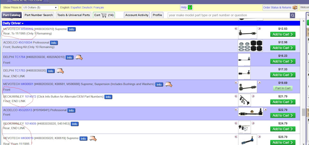Click the truck icon beside Mevotech MK90681
The width and height of the screenshot is (309, 145).
(169, 84)
